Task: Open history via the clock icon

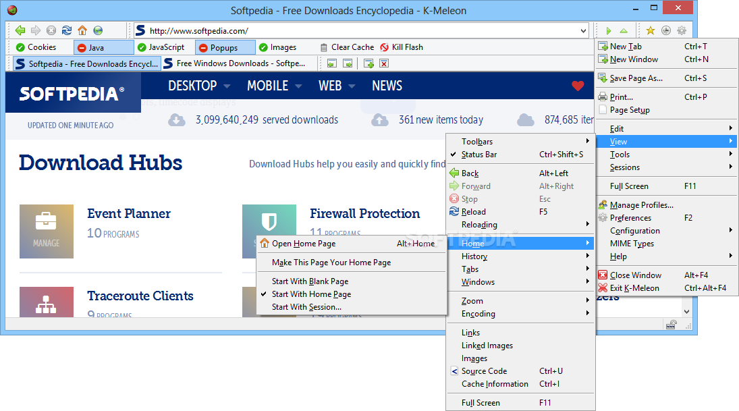Action: click(x=666, y=30)
